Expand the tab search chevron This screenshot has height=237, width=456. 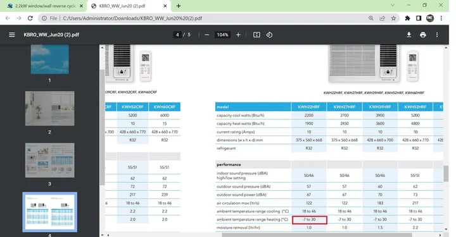392,5
